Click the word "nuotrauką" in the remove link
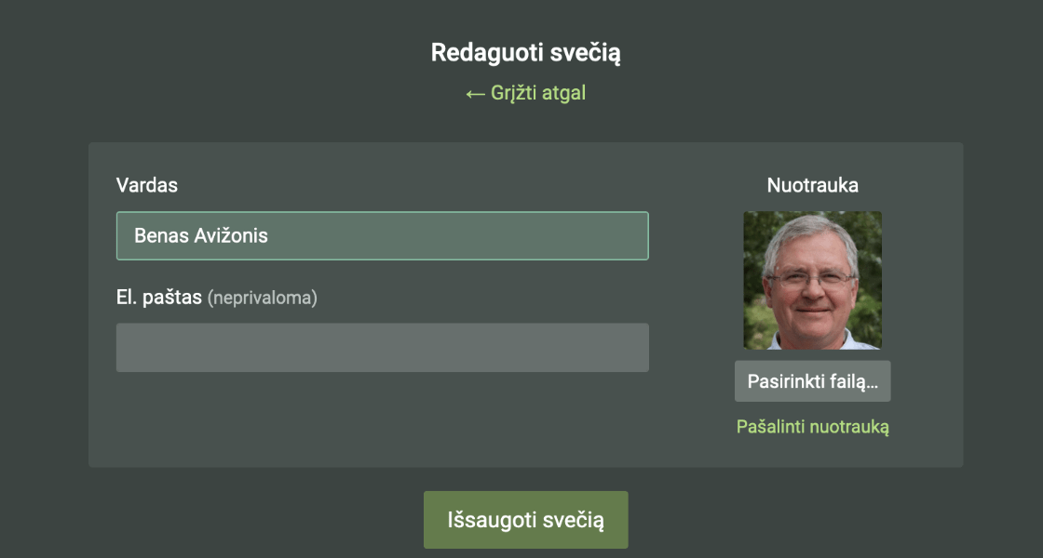 coord(849,428)
